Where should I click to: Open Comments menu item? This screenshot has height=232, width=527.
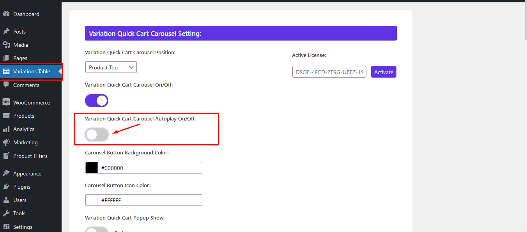[31, 85]
